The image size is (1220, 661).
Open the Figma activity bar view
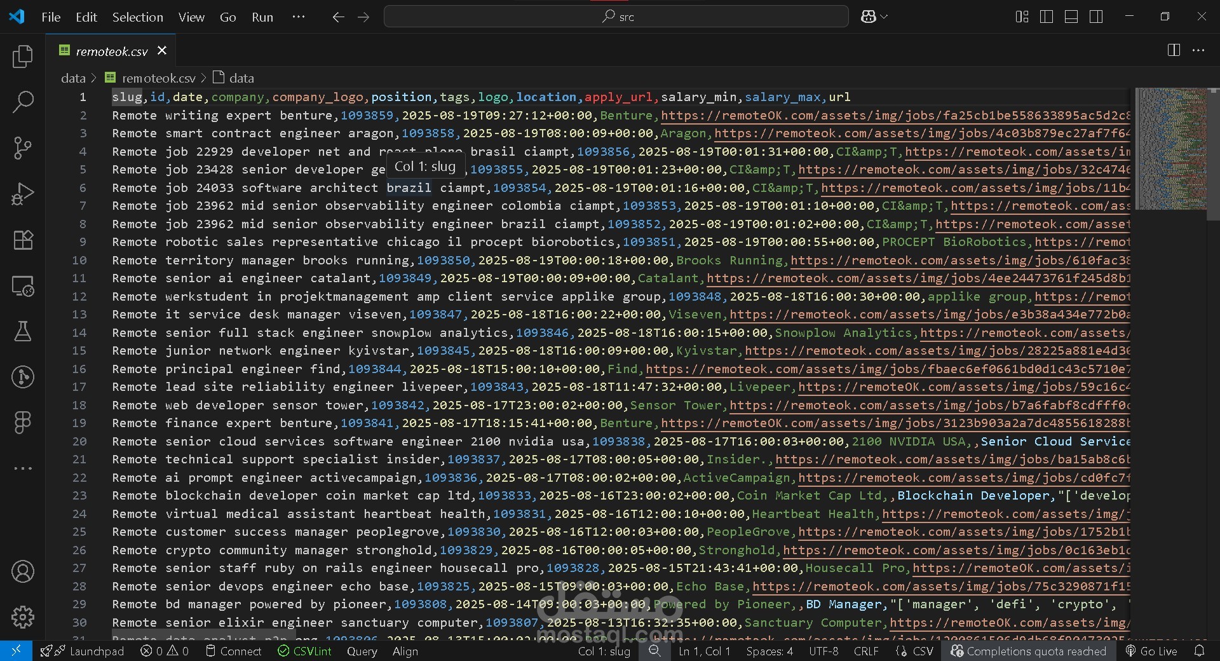(23, 423)
